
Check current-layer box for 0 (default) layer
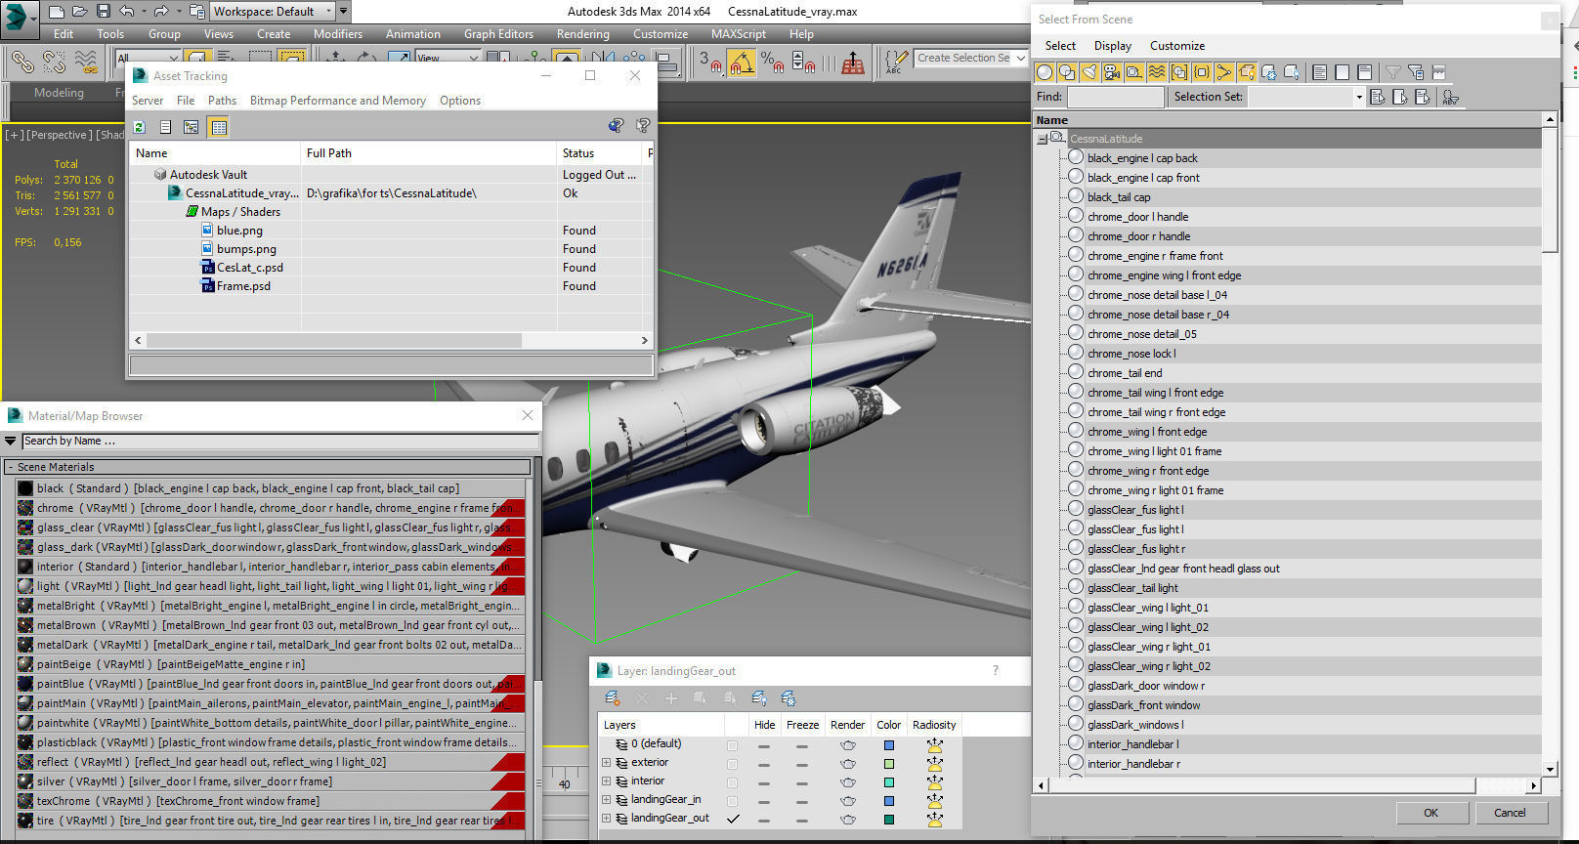tap(732, 745)
